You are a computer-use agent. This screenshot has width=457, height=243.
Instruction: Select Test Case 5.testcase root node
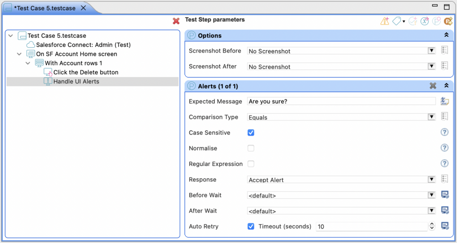click(57, 36)
